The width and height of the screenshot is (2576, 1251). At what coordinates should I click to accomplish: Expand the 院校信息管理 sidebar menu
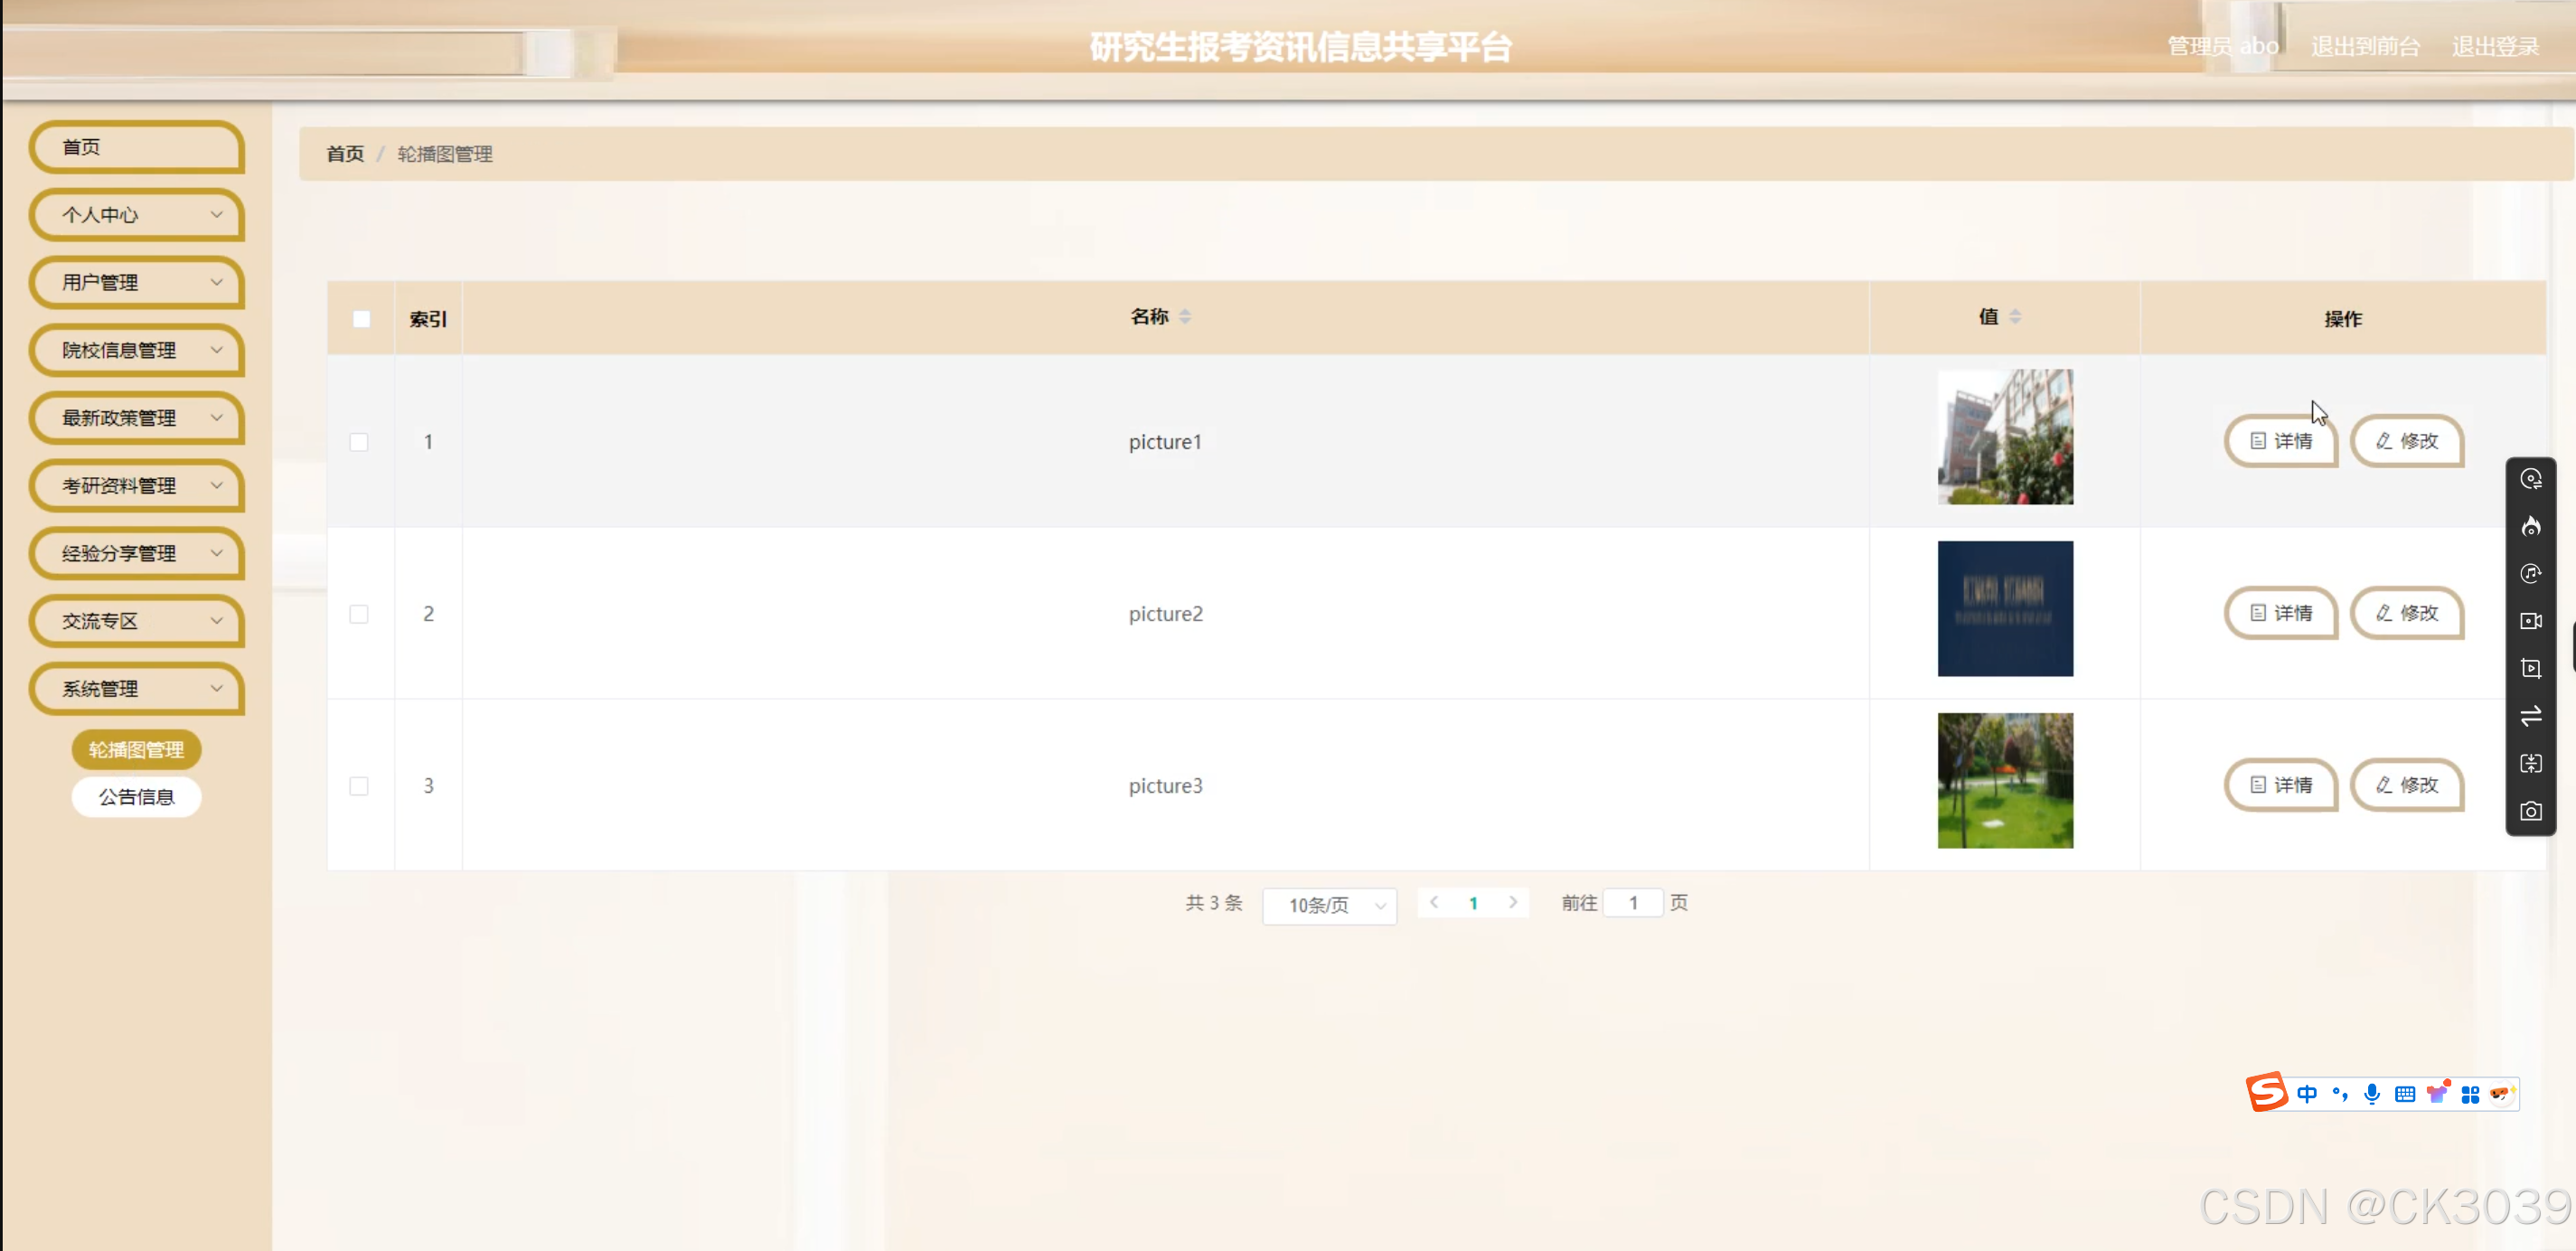click(x=138, y=350)
